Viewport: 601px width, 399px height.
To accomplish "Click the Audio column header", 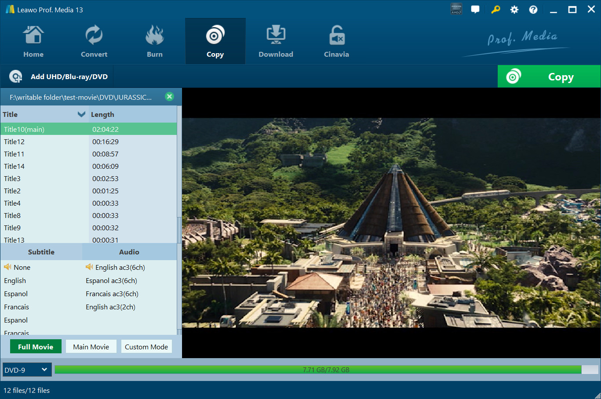I will click(x=129, y=252).
